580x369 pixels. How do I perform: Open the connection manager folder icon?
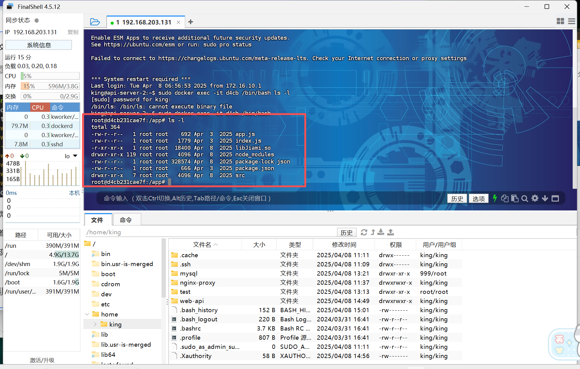pyautogui.click(x=95, y=22)
